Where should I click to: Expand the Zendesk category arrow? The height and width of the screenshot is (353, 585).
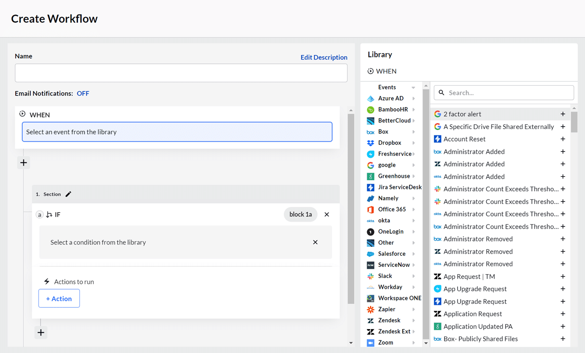413,320
